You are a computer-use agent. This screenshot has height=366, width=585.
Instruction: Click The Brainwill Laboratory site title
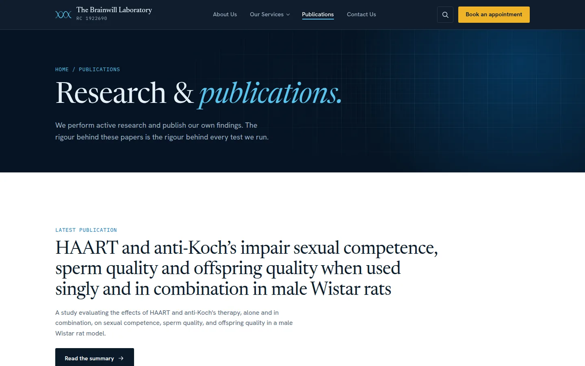(114, 10)
